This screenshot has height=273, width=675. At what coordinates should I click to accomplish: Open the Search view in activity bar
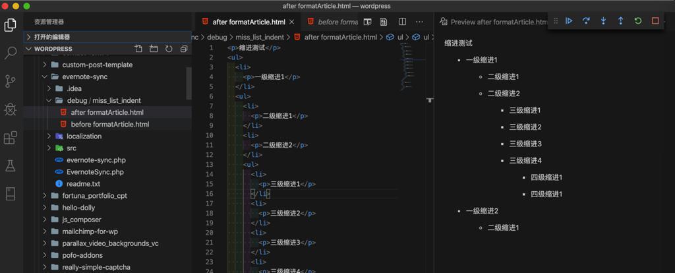point(11,53)
